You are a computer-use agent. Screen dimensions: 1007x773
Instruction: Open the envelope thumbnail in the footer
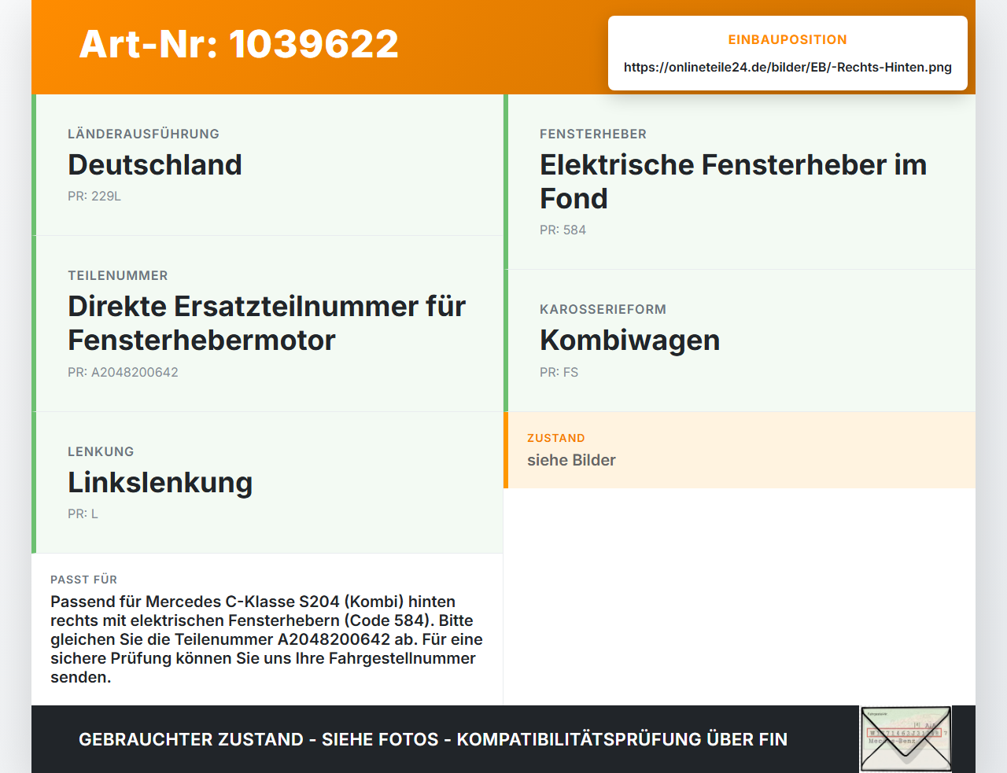tap(906, 739)
